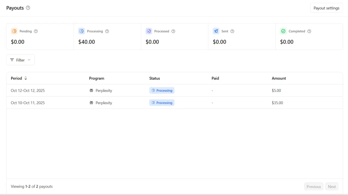Click the help icon beside Completed
This screenshot has width=348, height=195.
(x=309, y=31)
